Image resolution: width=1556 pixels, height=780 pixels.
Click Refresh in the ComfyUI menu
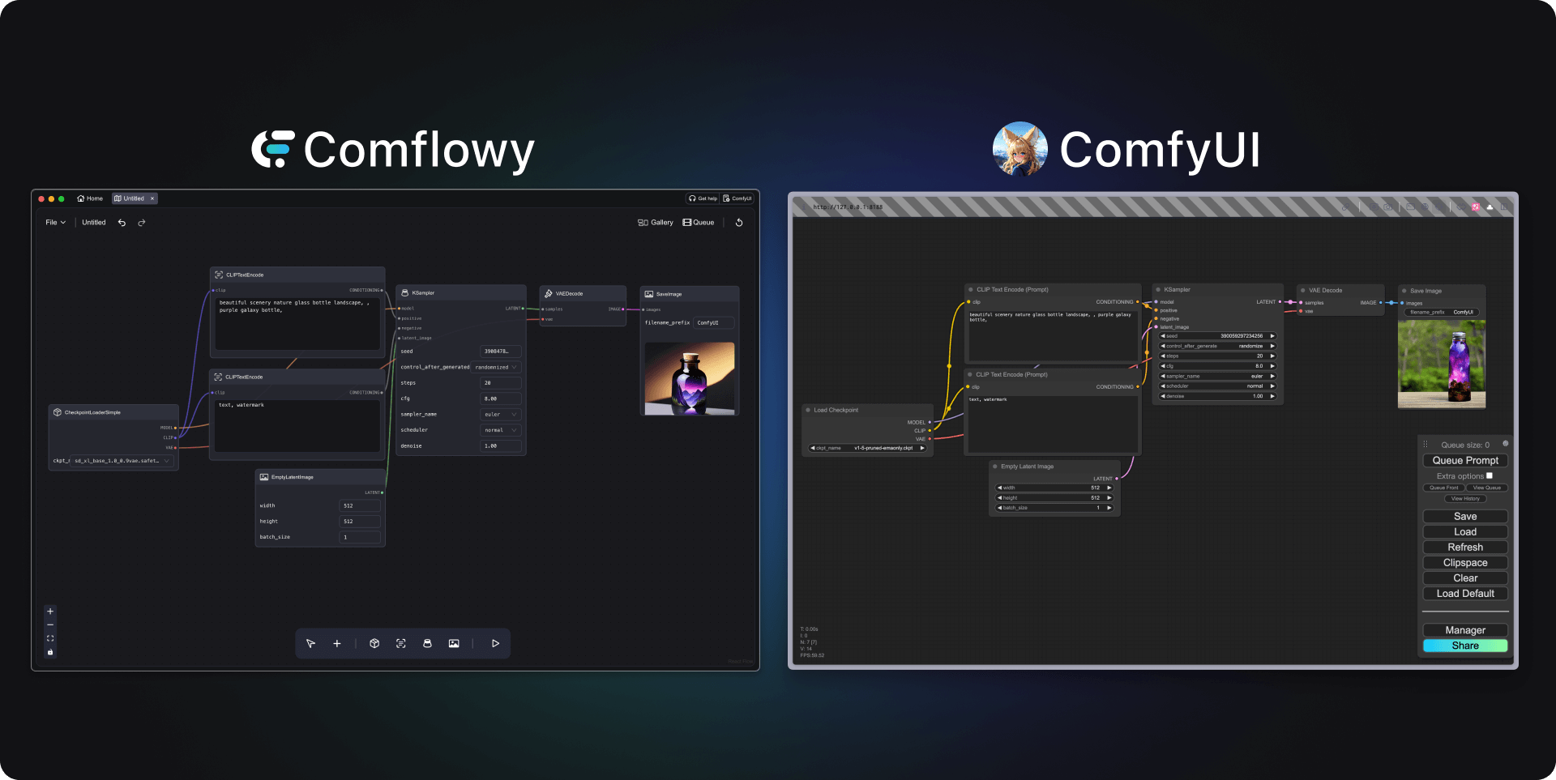click(1465, 547)
